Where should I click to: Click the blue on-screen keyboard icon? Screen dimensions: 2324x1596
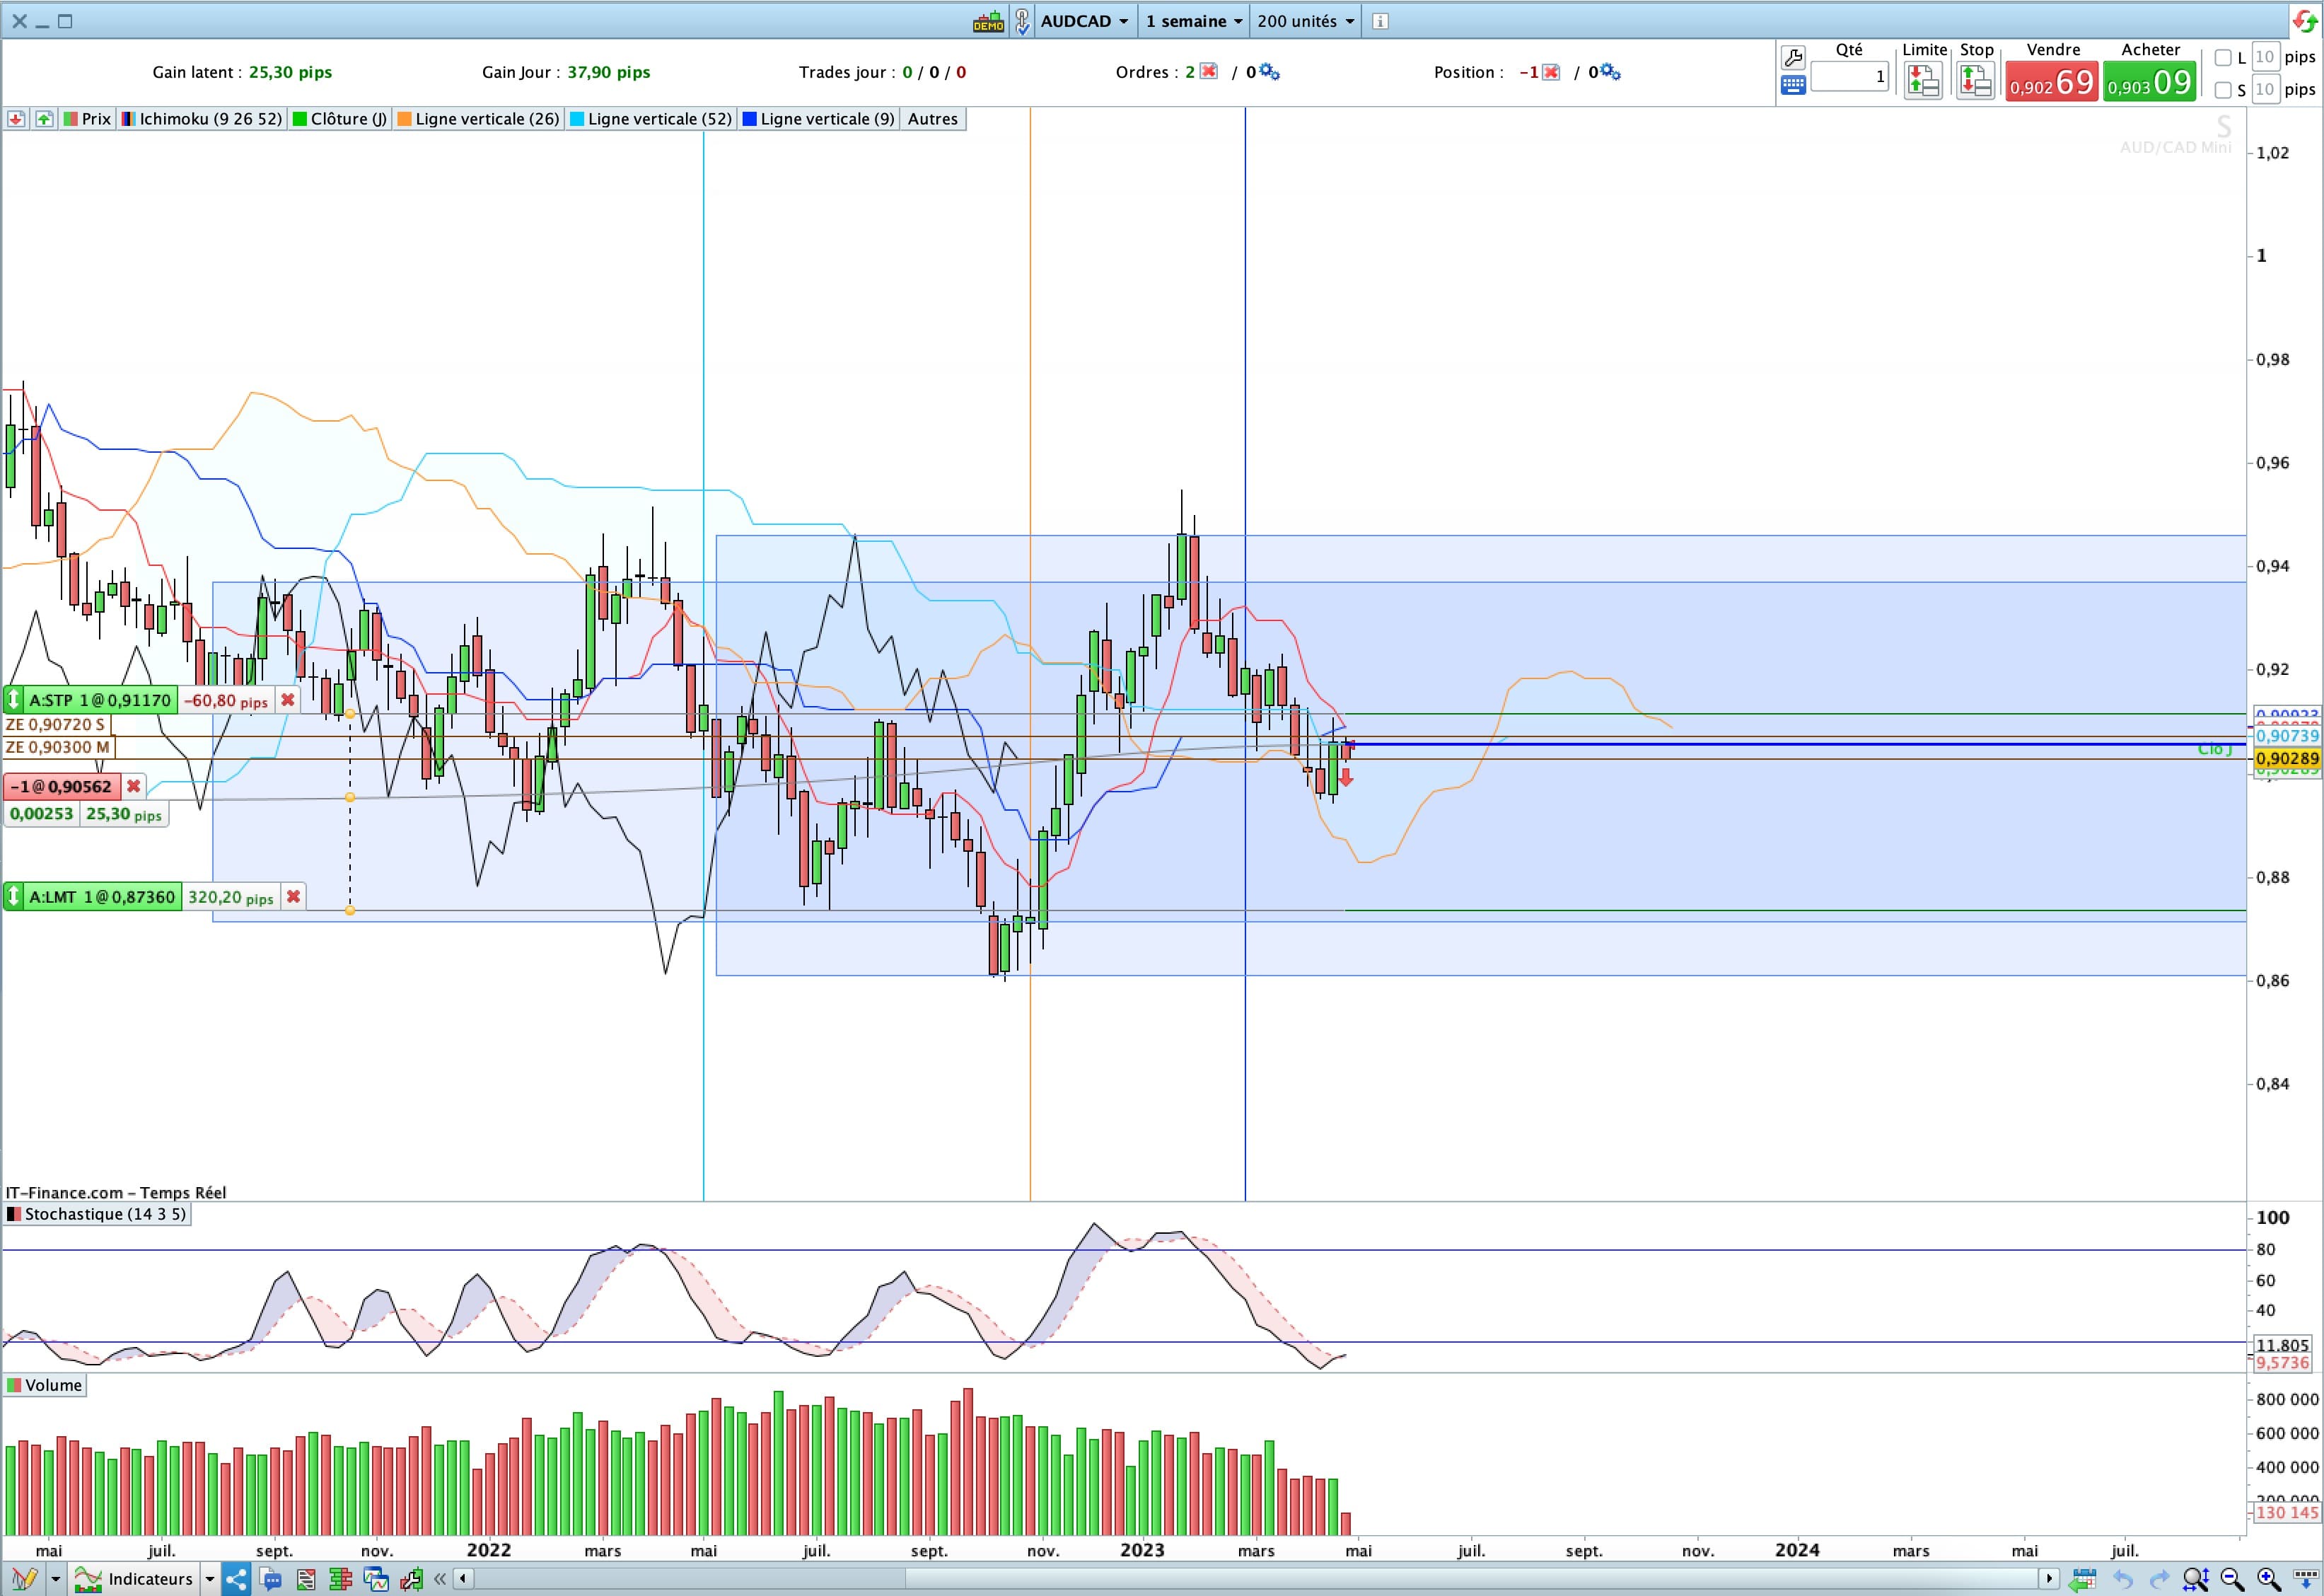click(1793, 85)
